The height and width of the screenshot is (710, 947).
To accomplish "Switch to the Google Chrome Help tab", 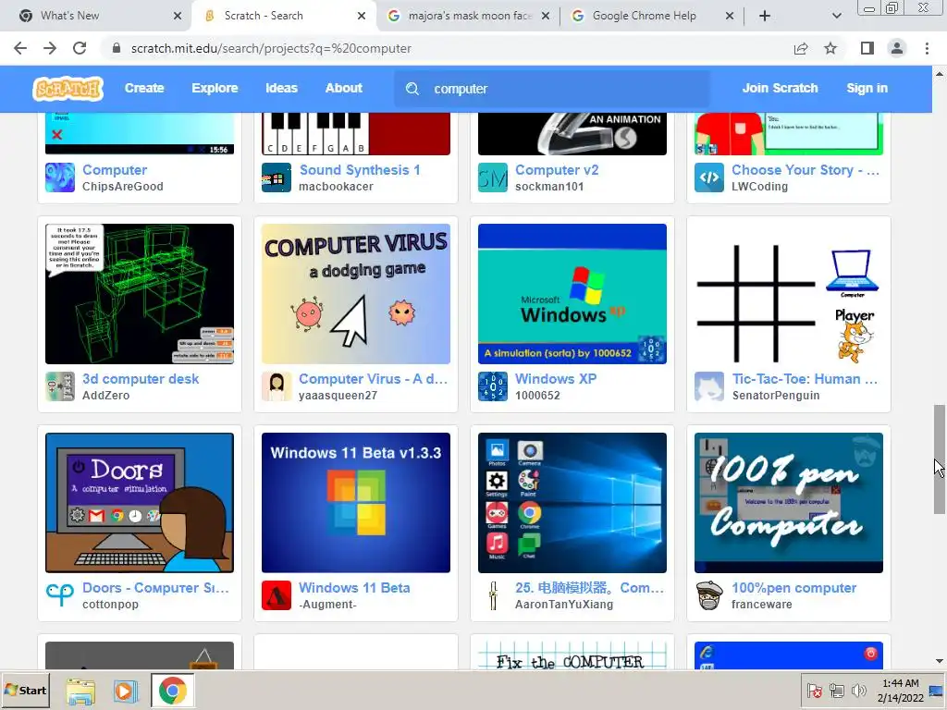I will (651, 16).
